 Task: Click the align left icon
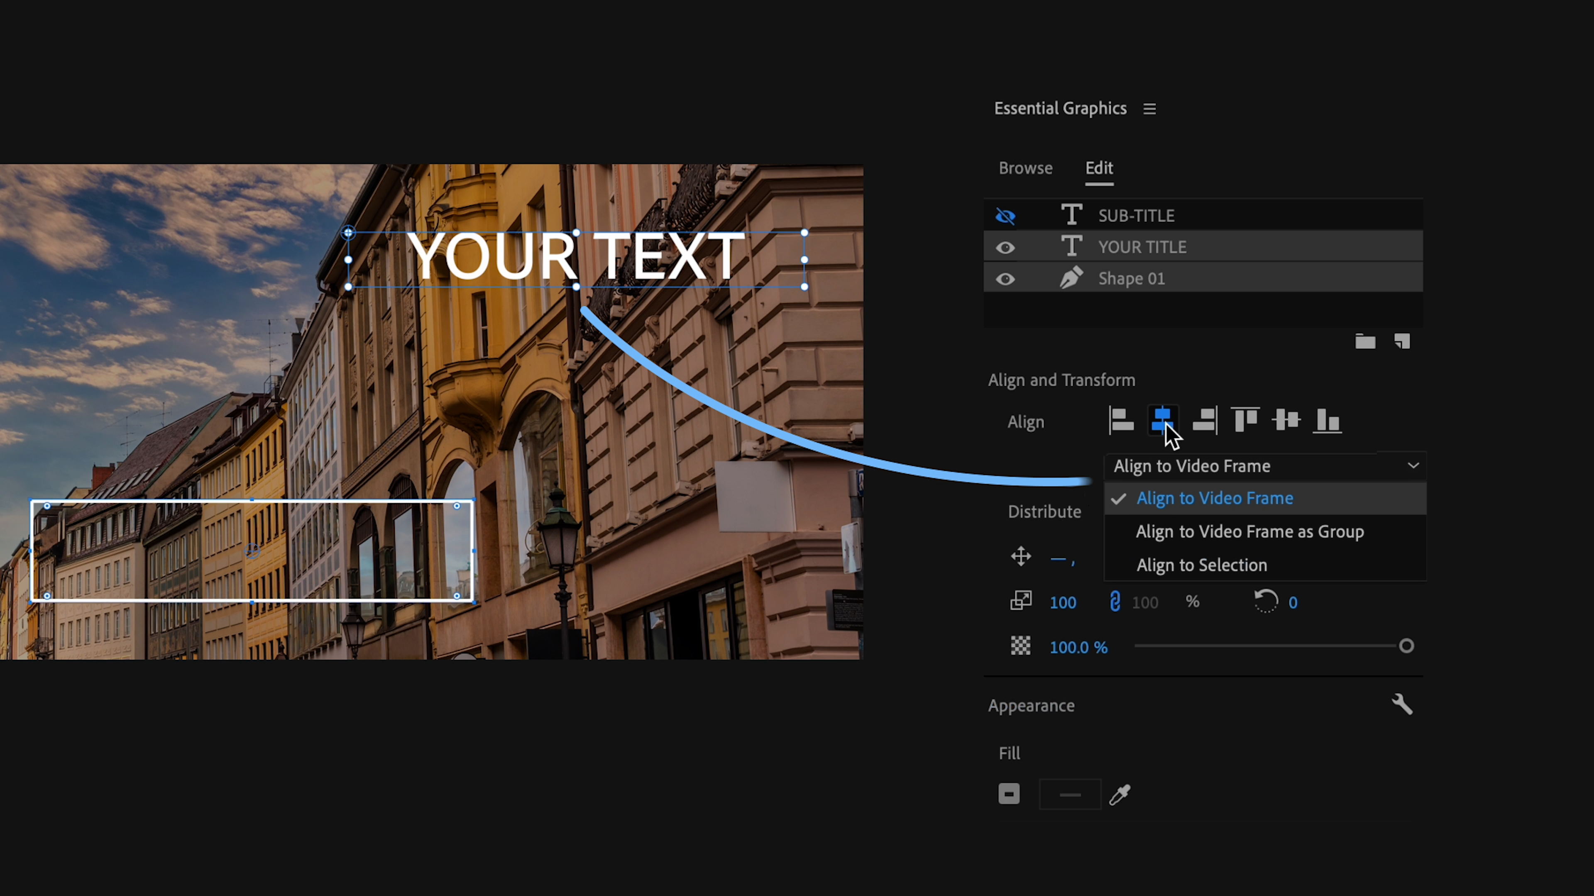click(x=1121, y=421)
